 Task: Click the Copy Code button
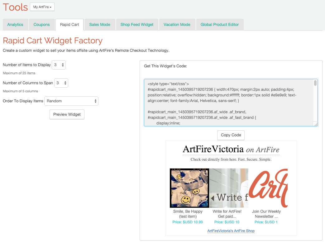pos(231,135)
